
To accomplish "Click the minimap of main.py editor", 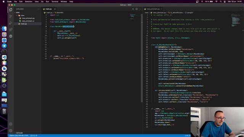I will (133, 17).
